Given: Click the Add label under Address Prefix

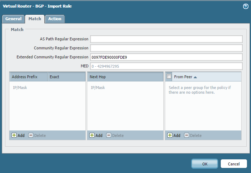Looking at the screenshot, I should (21, 136).
